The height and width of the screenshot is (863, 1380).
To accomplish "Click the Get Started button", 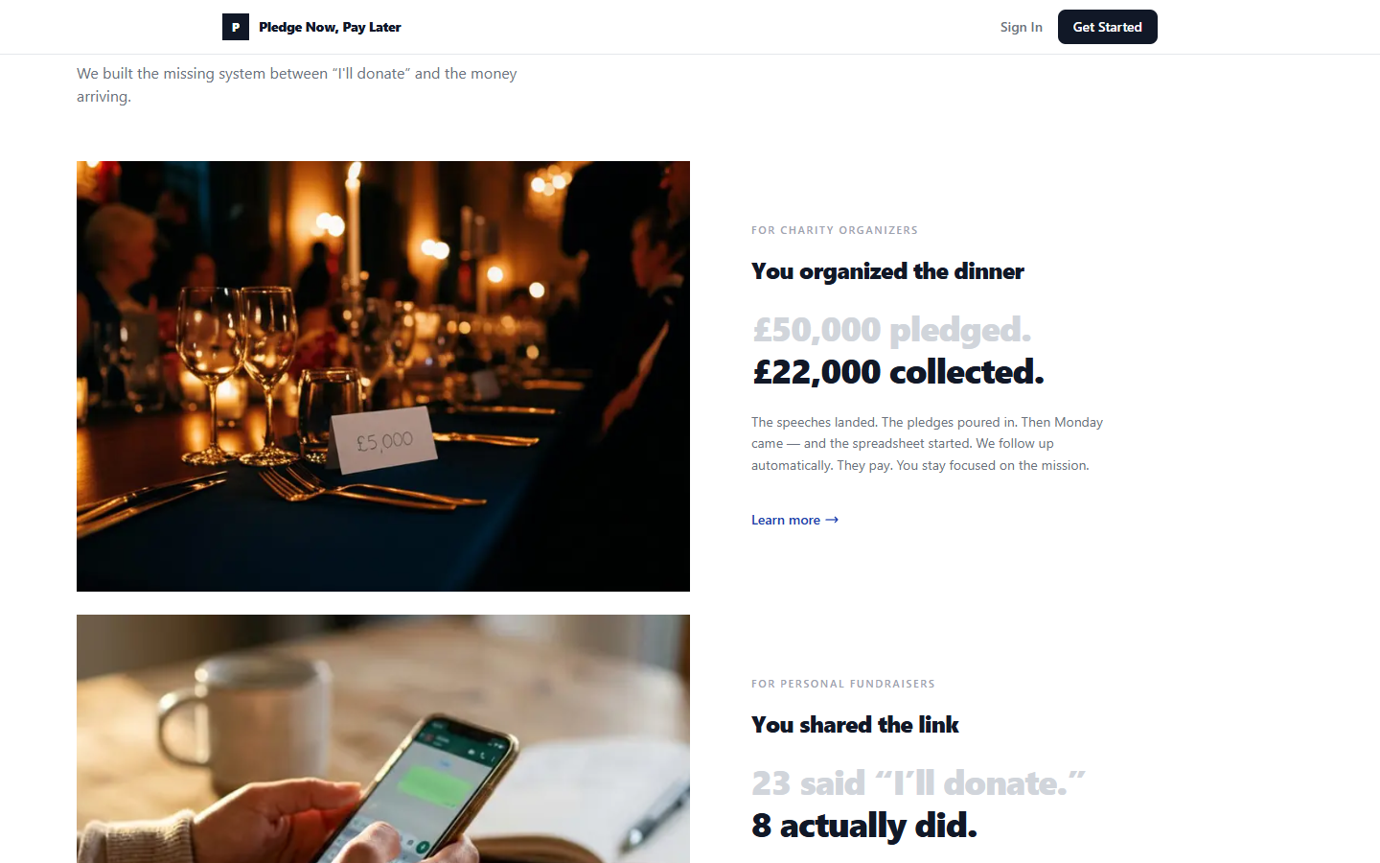I will [1108, 27].
